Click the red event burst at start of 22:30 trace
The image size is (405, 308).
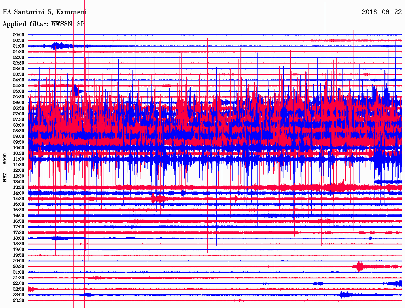click(x=32, y=289)
